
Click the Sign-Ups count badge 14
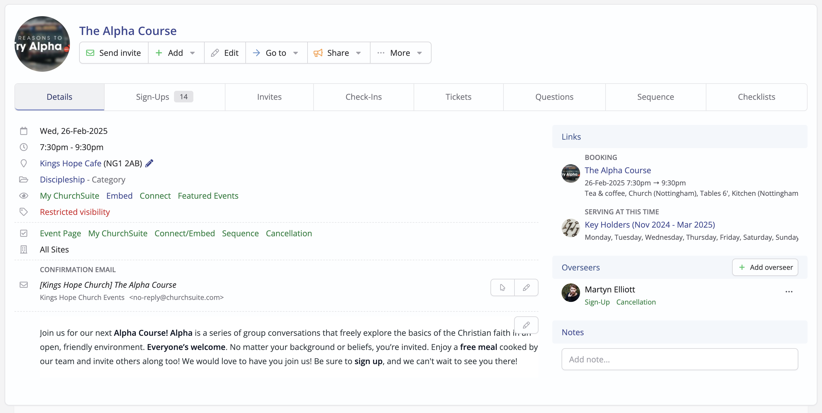(x=184, y=97)
